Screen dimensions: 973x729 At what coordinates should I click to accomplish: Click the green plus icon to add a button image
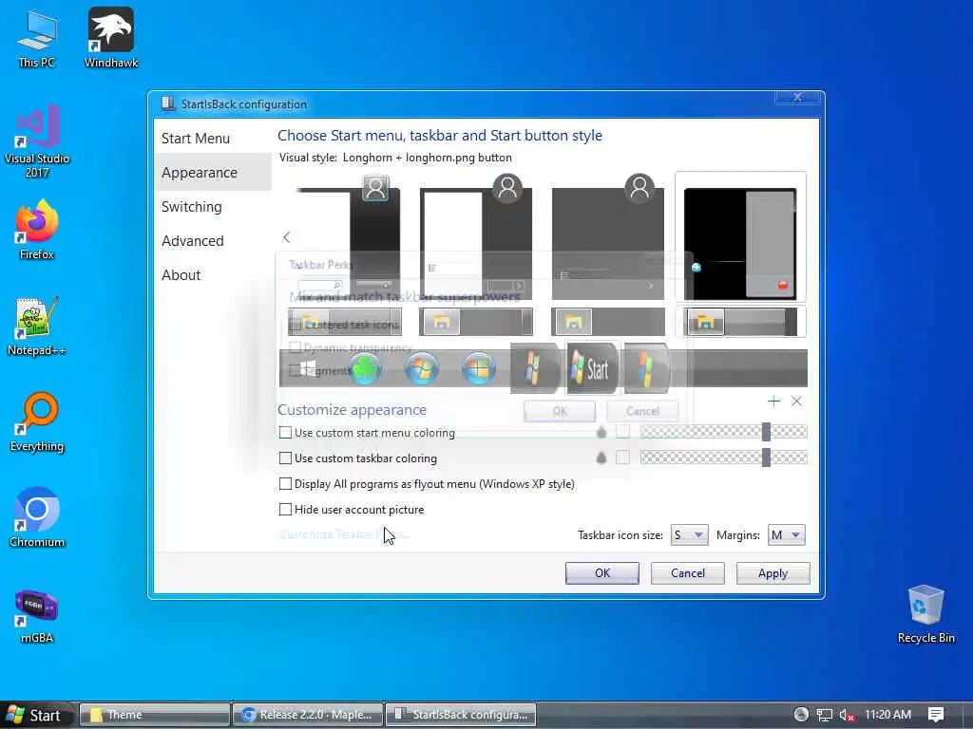773,402
